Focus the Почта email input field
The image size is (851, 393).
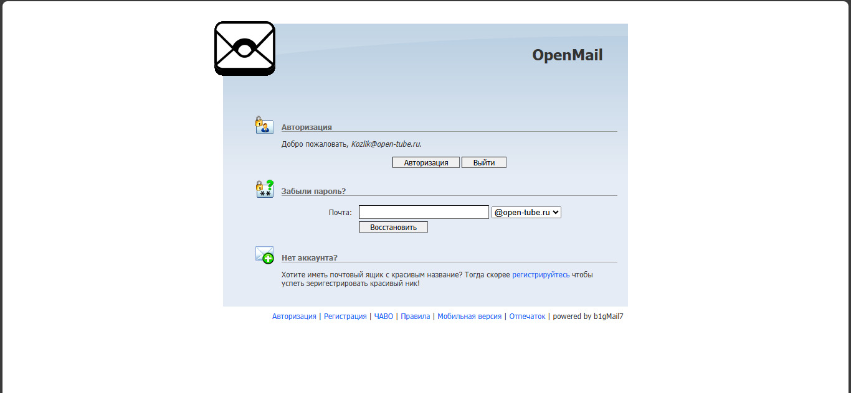click(x=424, y=212)
